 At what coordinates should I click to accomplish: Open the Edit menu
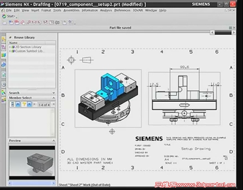(17, 10)
